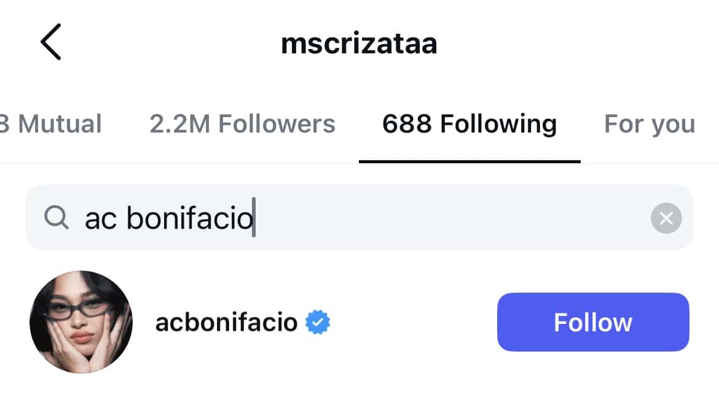Click the mscrizataa header title
The height and width of the screenshot is (397, 719).
(359, 44)
